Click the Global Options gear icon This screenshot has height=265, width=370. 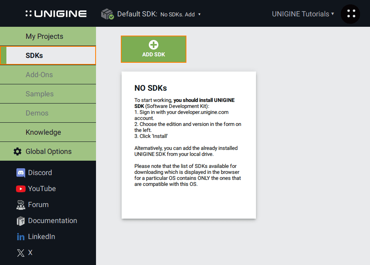pos(17,151)
